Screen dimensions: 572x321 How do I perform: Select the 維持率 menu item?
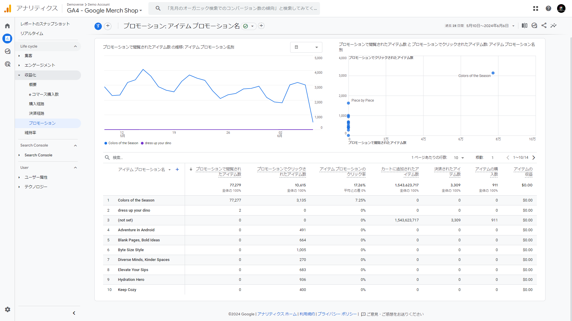(x=30, y=133)
